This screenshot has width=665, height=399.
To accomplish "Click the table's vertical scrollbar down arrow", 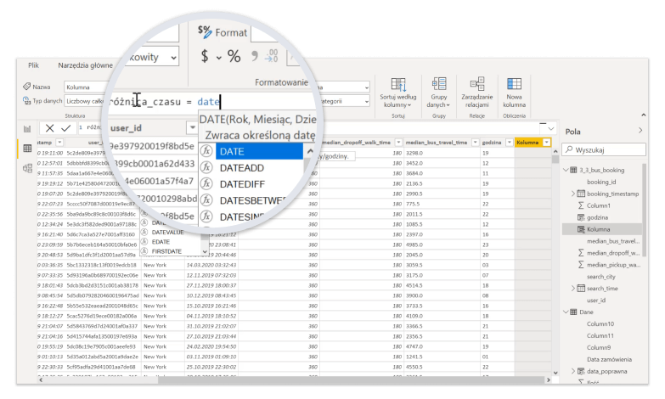I will (555, 373).
